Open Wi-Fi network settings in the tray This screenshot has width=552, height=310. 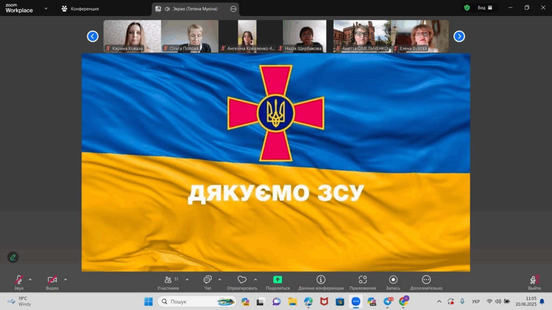coord(489,301)
